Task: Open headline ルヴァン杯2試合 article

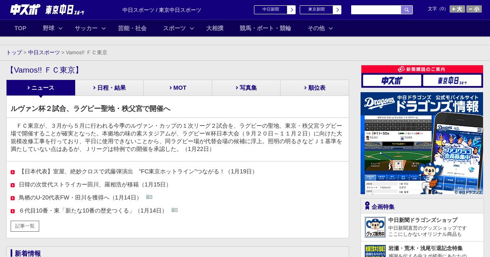Action: pos(91,109)
